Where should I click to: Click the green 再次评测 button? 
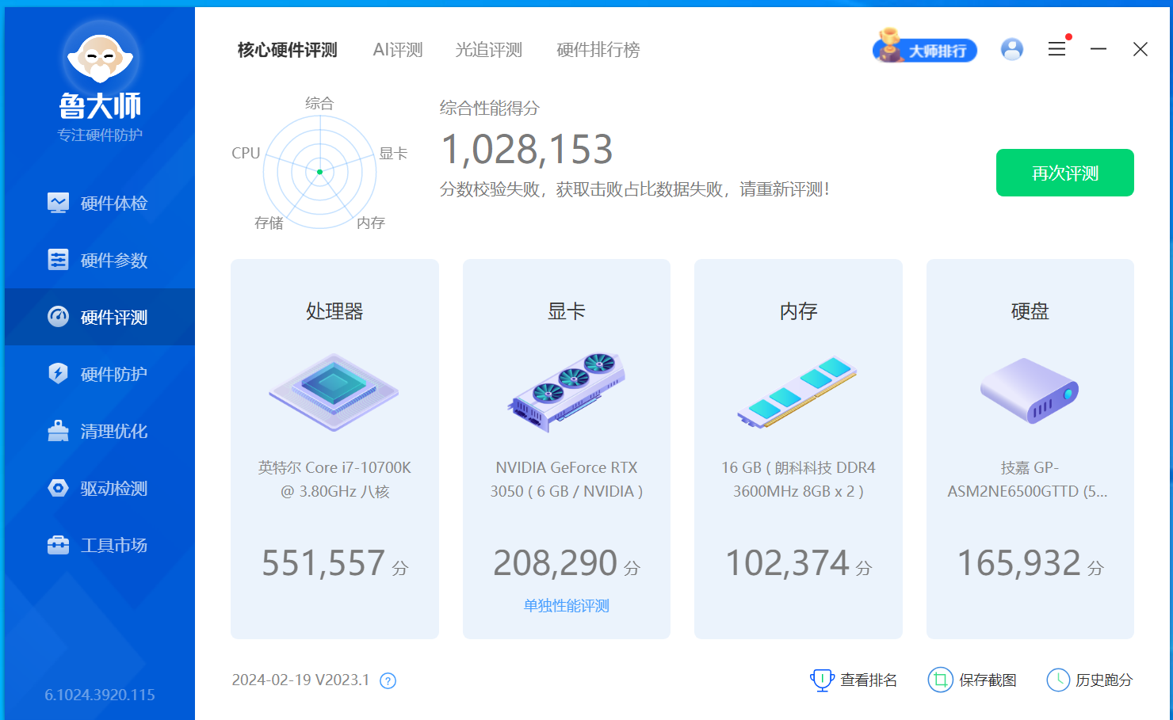(1064, 173)
